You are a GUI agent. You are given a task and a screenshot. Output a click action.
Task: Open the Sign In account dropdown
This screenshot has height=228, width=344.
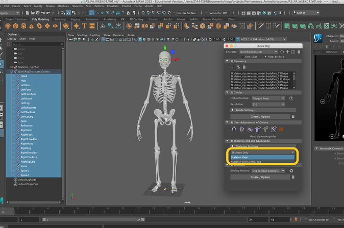(x=306, y=13)
